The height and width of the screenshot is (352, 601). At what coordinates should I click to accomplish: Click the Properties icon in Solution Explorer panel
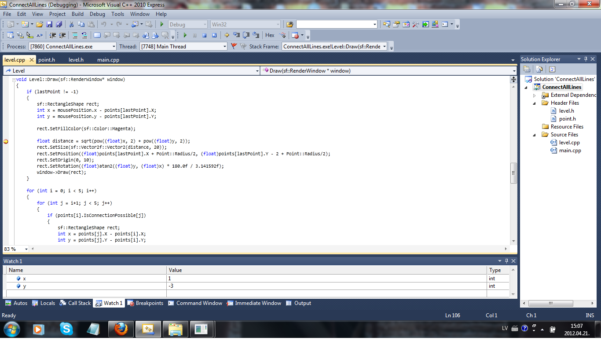(x=526, y=69)
